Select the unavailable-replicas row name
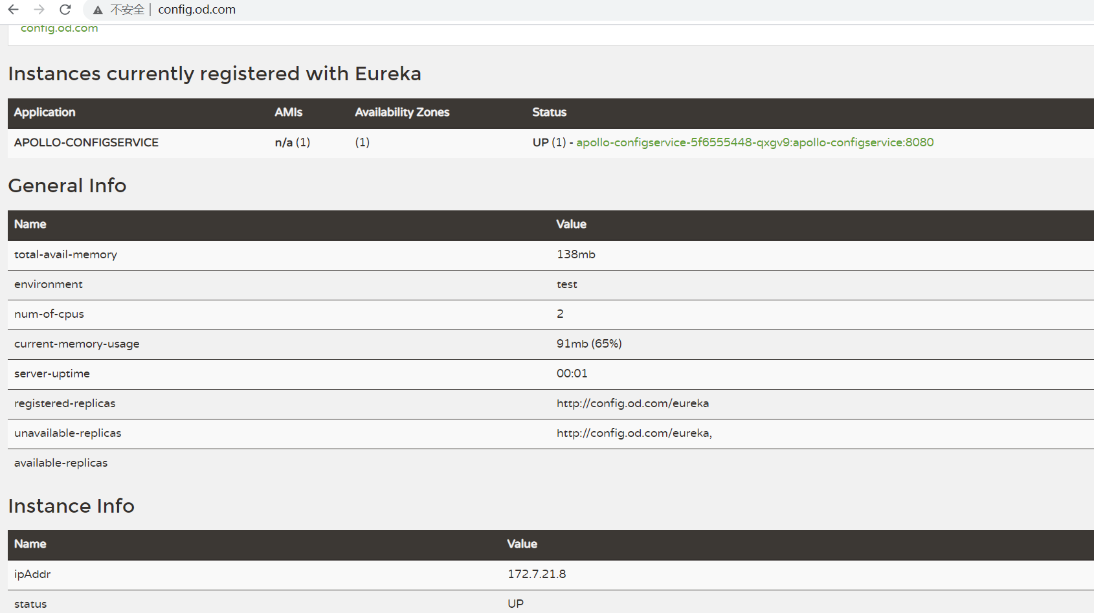Image resolution: width=1094 pixels, height=613 pixels. (x=68, y=433)
